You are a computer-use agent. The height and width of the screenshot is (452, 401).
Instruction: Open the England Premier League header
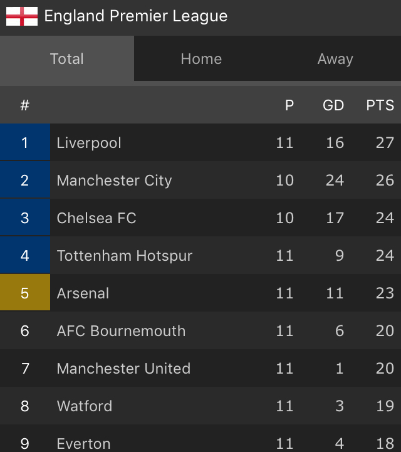click(136, 16)
